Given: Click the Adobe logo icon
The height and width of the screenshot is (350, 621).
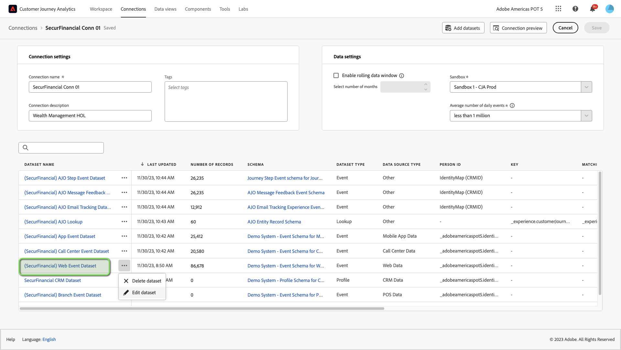Looking at the screenshot, I should pyautogui.click(x=13, y=9).
